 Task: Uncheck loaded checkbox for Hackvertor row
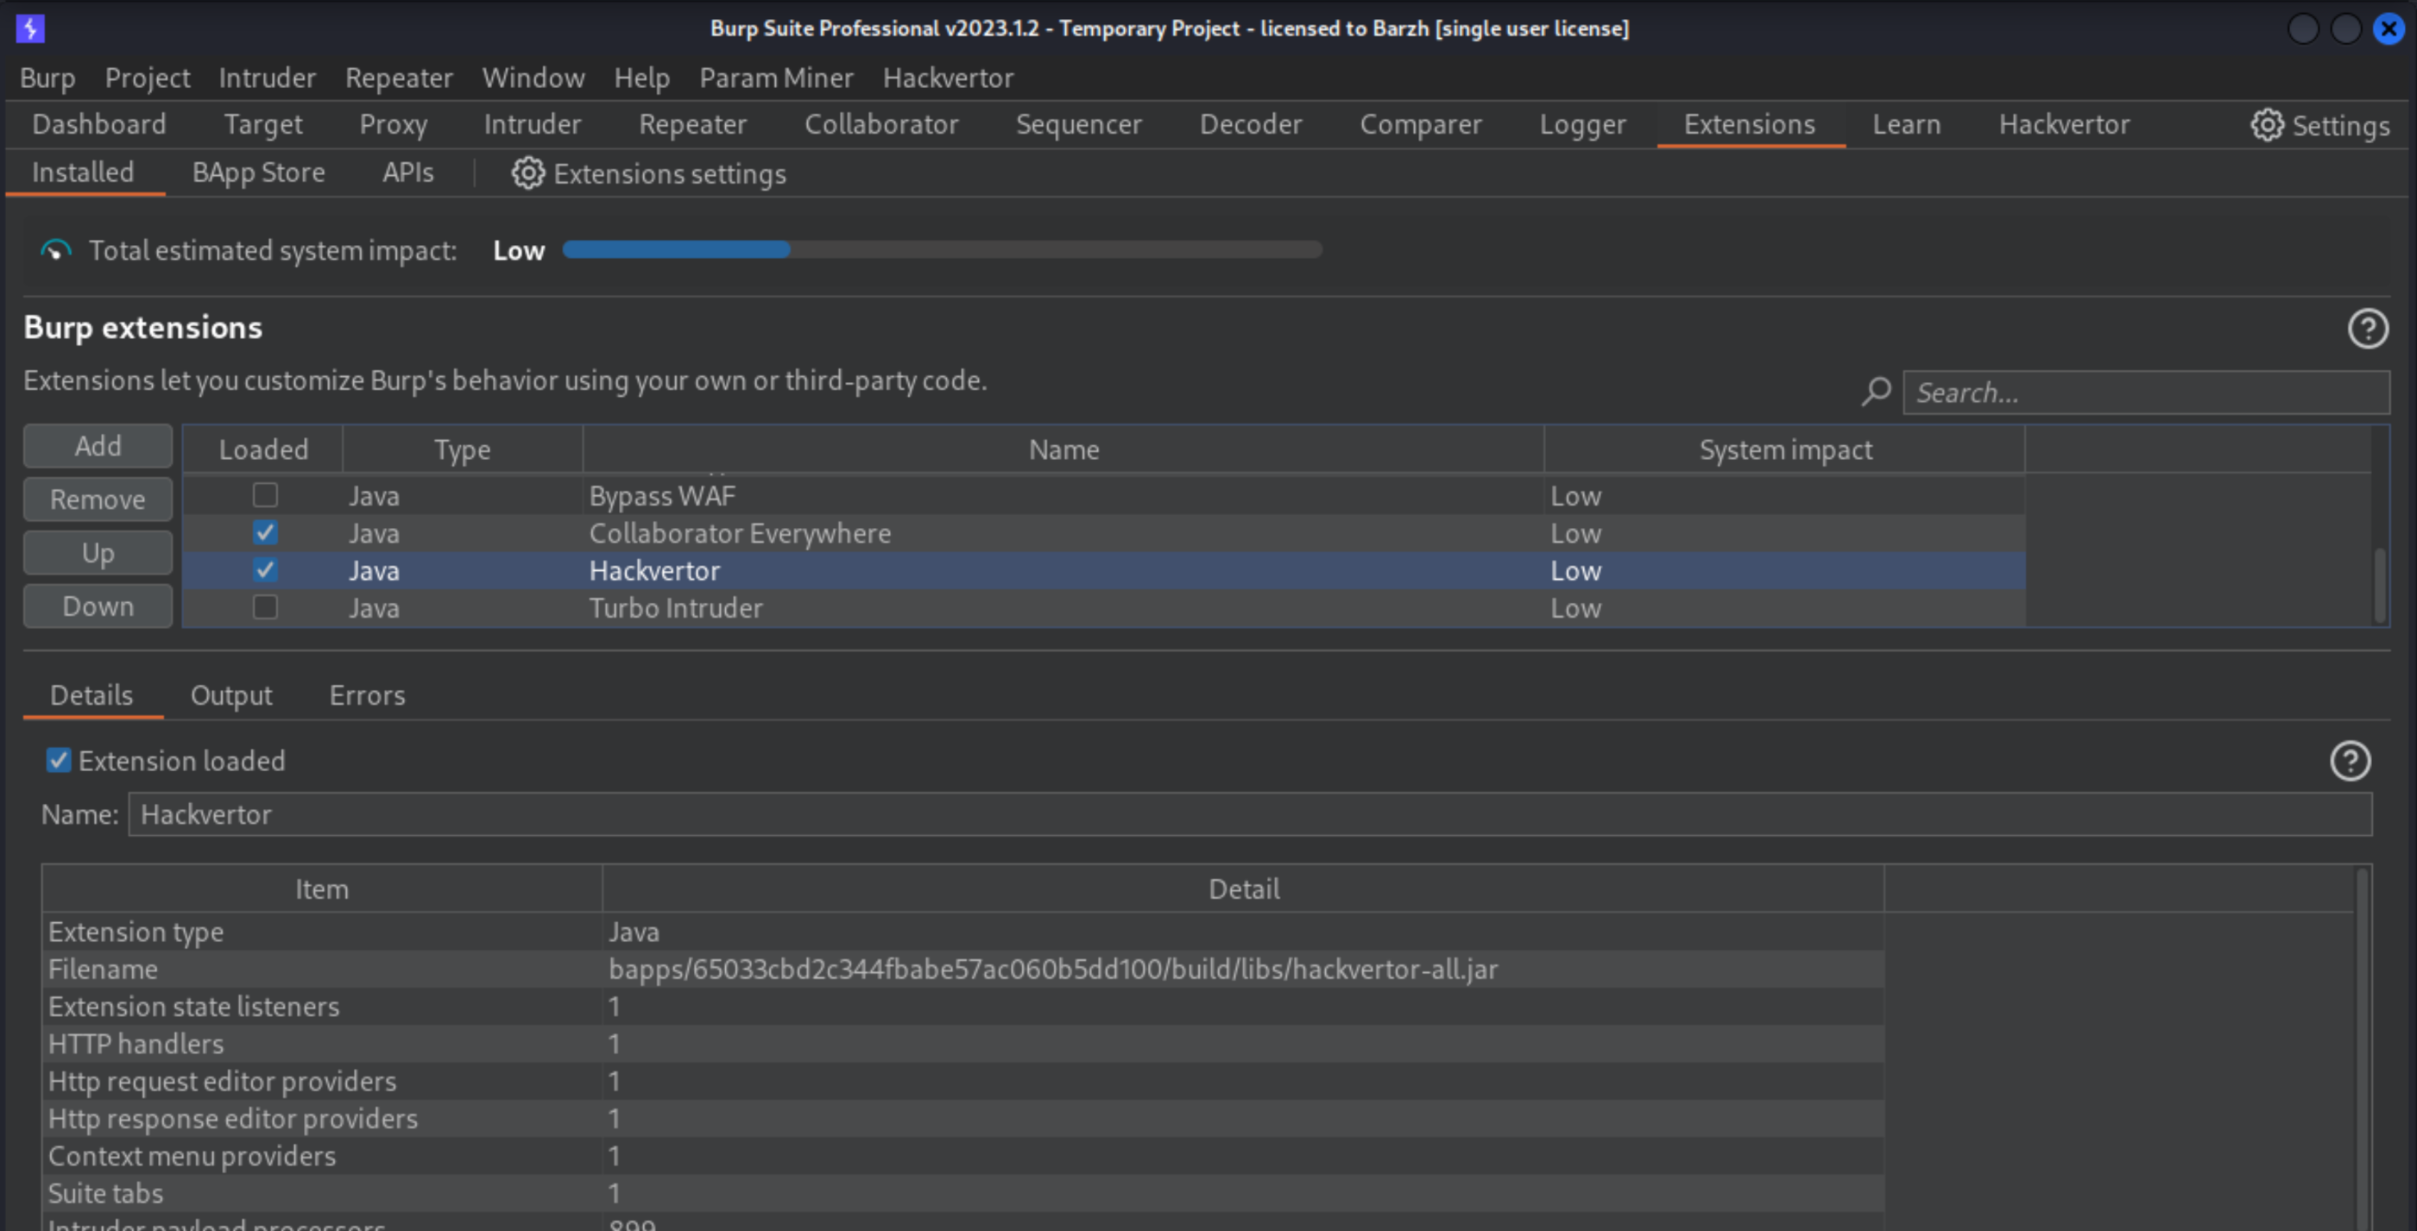(266, 570)
